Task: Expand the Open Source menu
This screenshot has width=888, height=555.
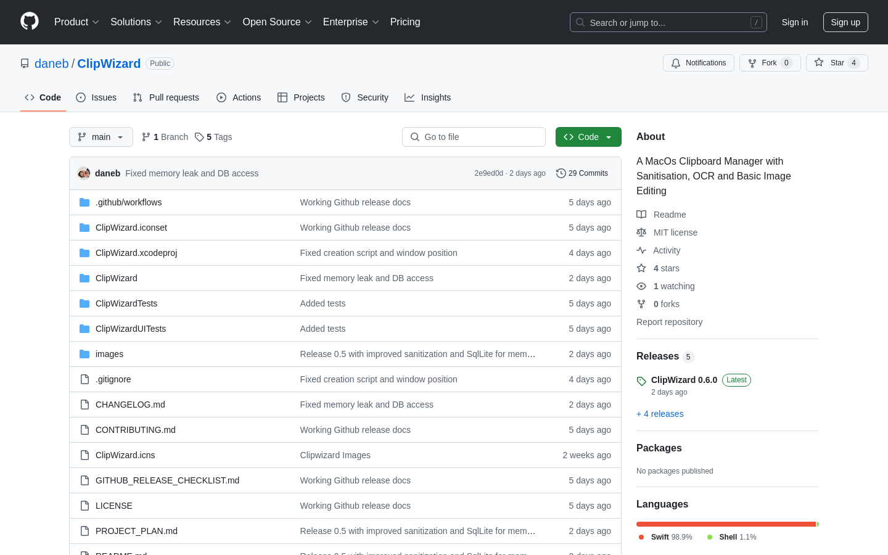Action: coord(277,22)
